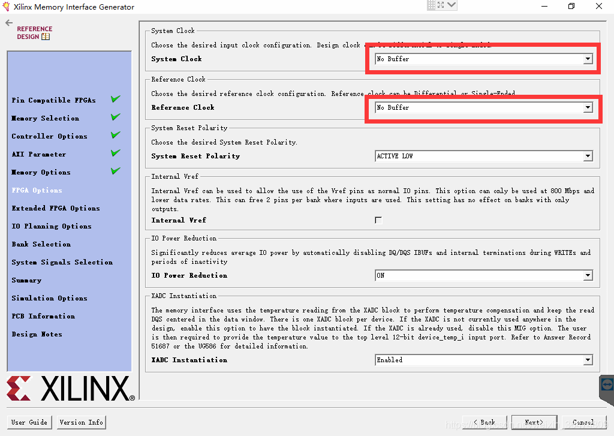Screen dimensions: 614x436
Task: Click the Internal Vref bold label
Action: (179, 220)
